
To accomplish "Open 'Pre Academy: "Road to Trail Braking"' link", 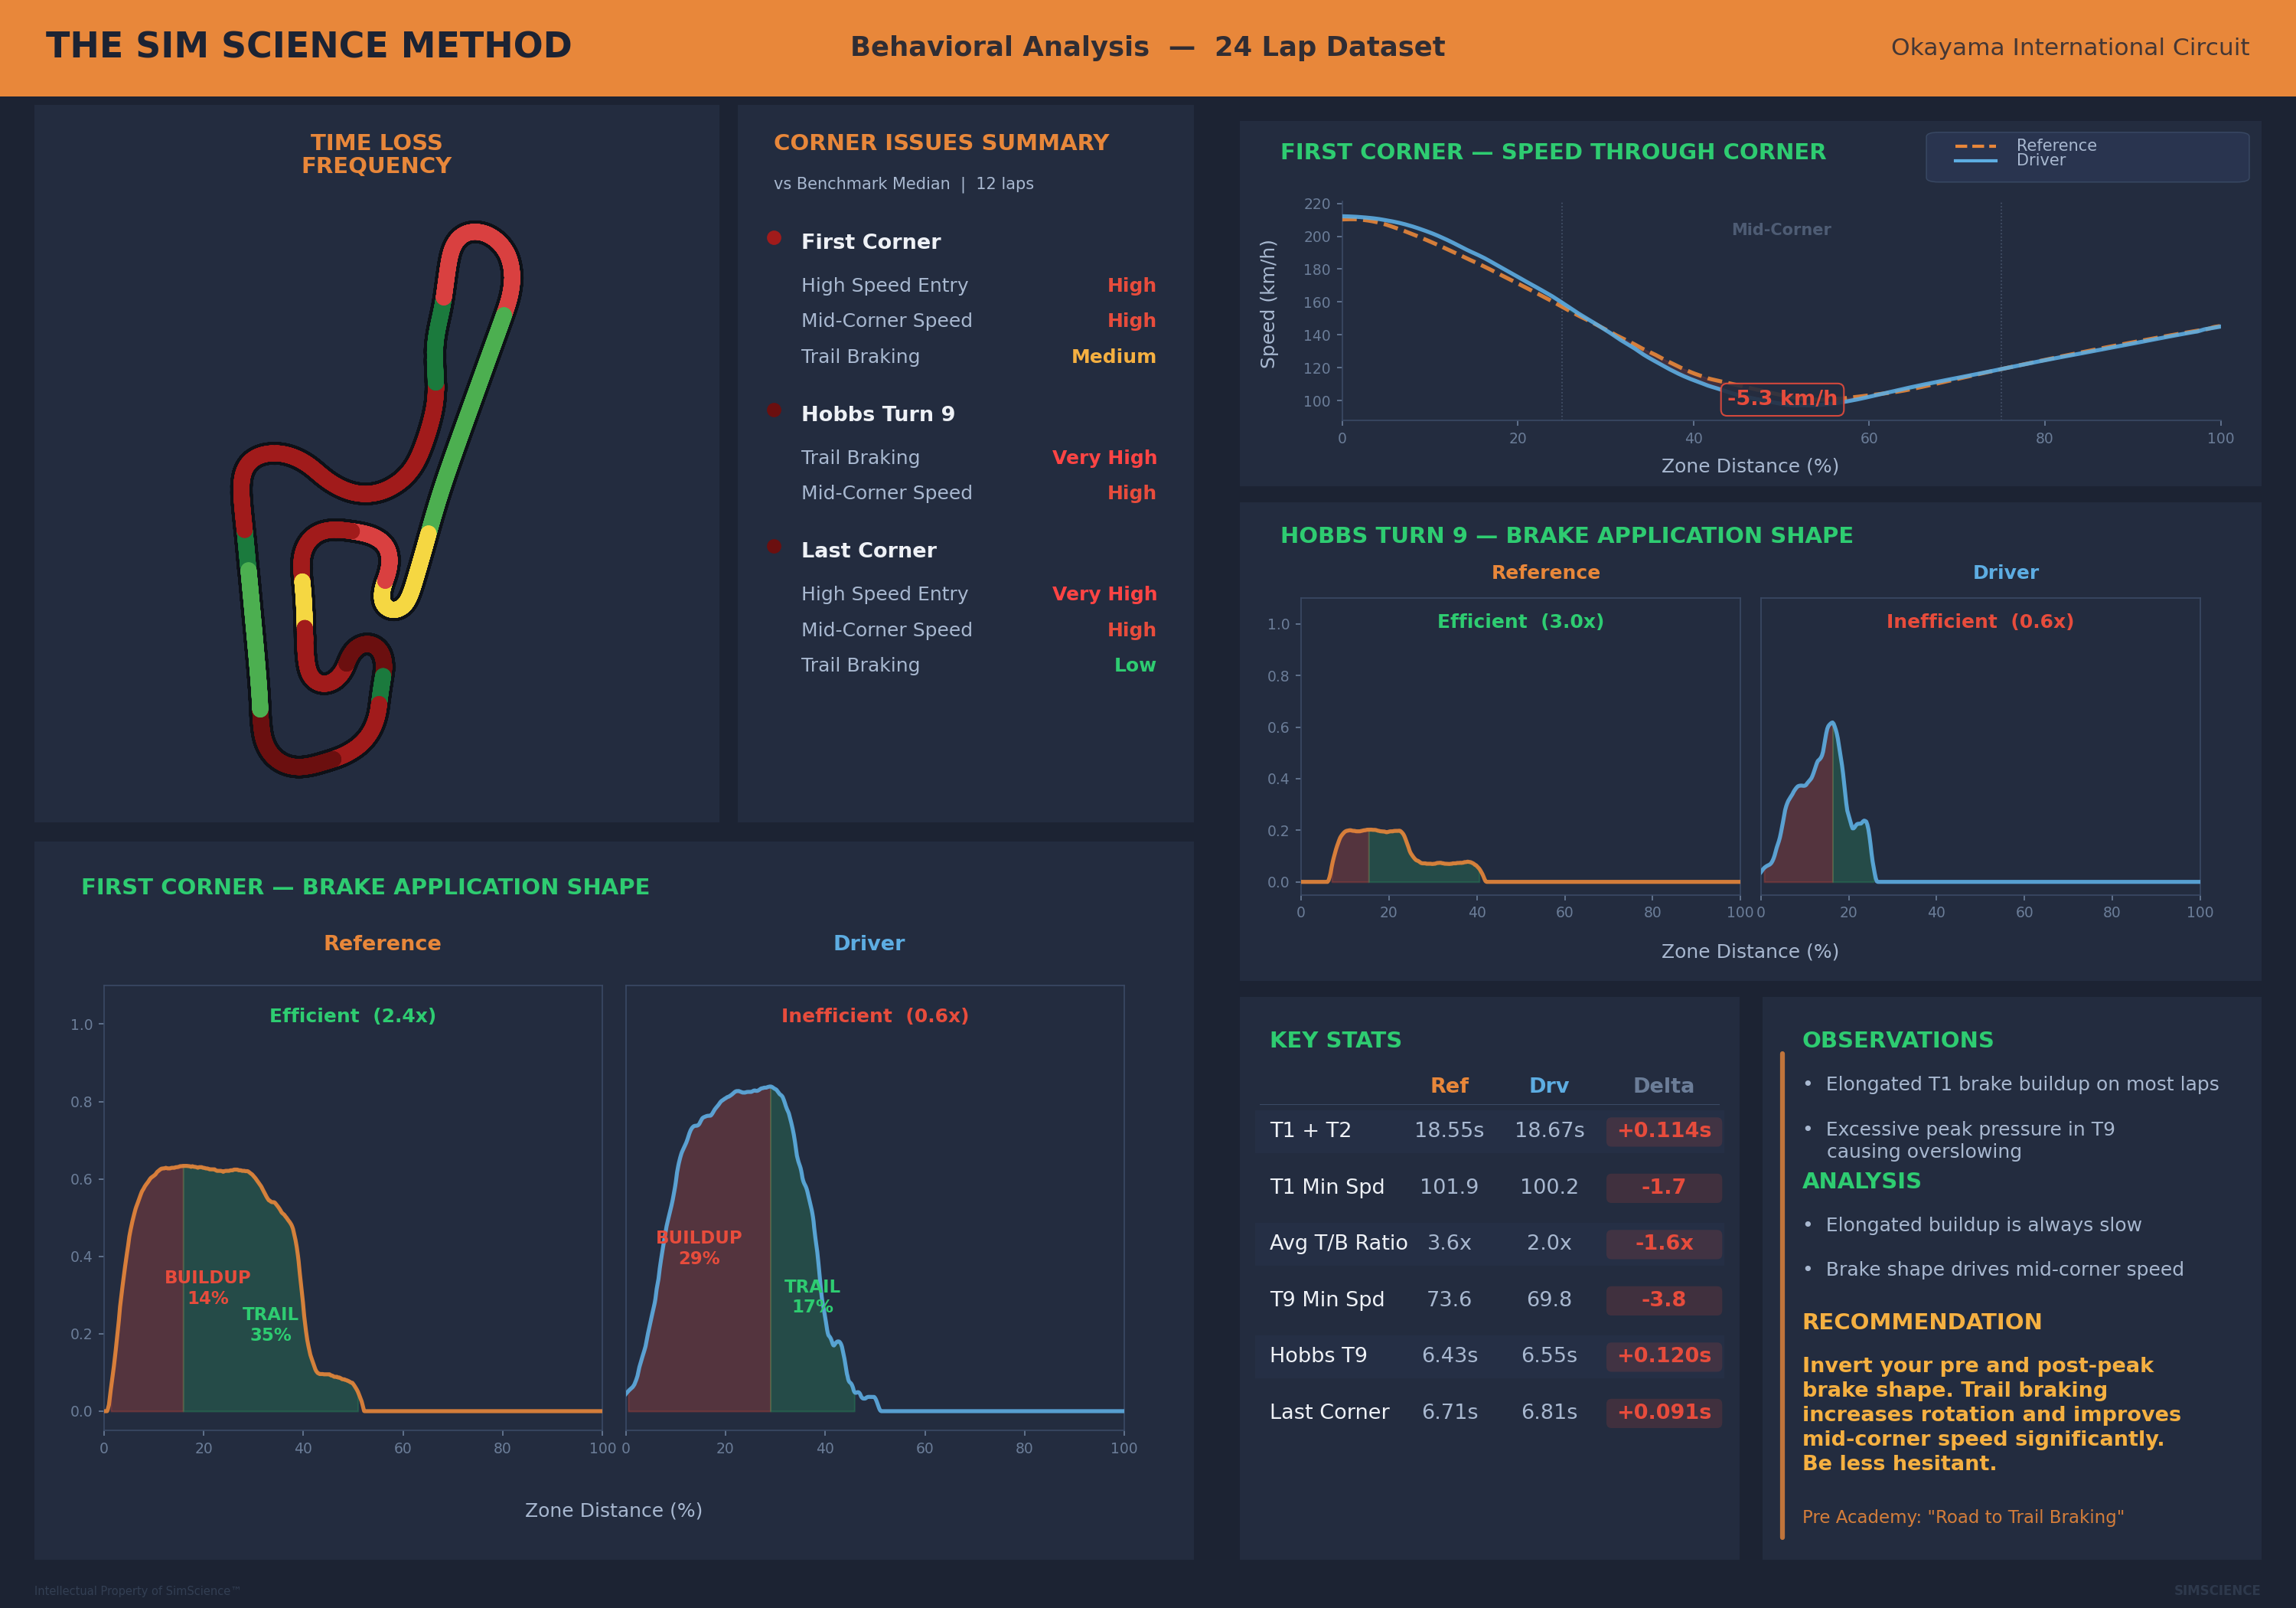I will coord(1962,1517).
